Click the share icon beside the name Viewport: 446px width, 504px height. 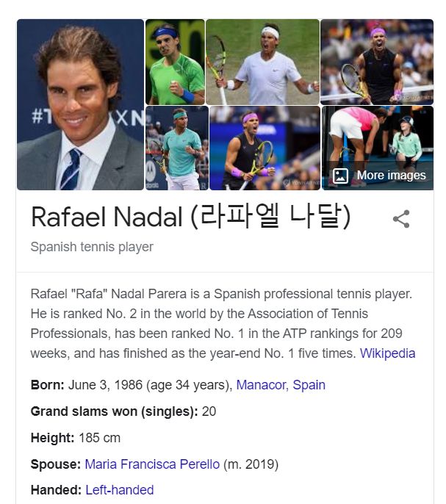[401, 219]
